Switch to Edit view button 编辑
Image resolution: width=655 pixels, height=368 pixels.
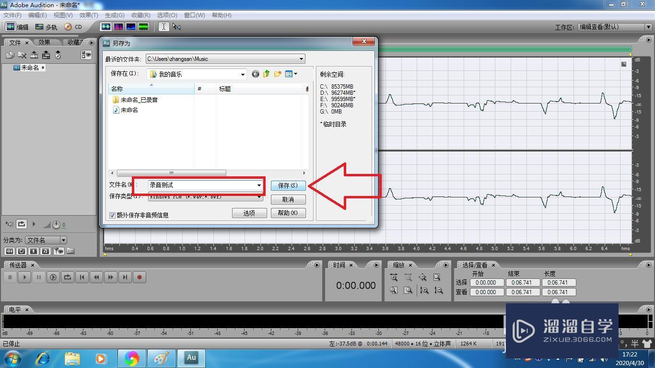(x=17, y=27)
